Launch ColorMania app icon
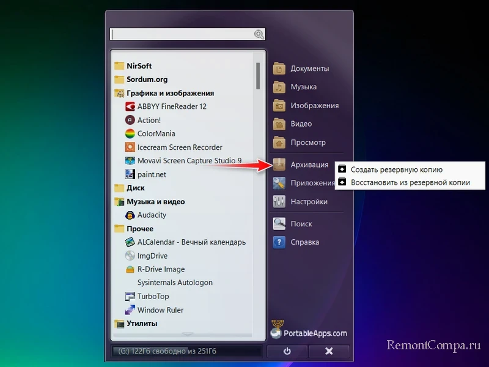The width and height of the screenshot is (489, 367). pos(130,134)
